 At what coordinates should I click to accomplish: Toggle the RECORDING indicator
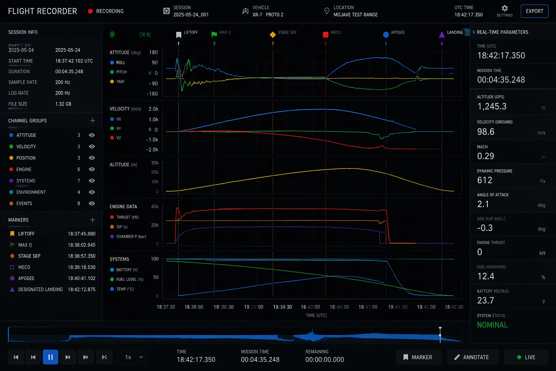[106, 11]
